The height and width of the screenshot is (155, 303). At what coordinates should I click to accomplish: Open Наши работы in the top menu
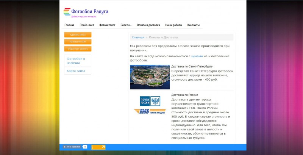[173, 25]
